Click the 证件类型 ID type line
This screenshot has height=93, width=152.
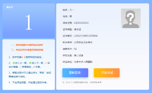click(72, 29)
